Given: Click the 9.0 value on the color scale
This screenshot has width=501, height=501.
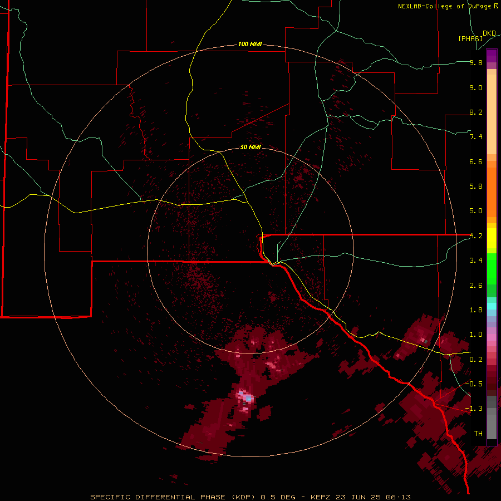Looking at the screenshot, I should point(476,87).
